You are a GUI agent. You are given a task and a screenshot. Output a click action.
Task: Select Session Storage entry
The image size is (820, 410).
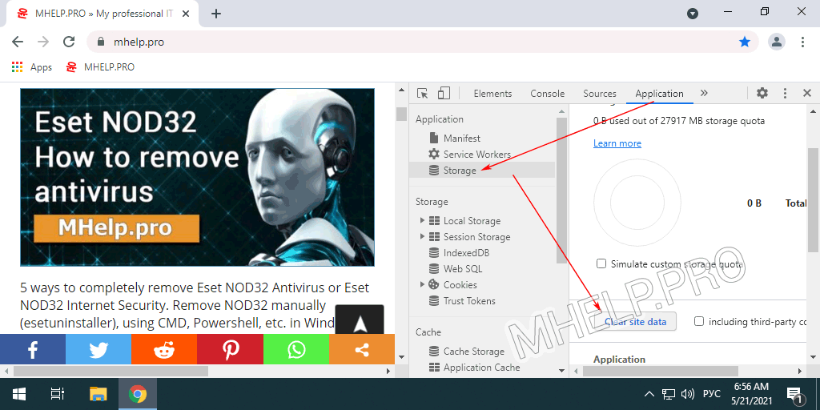(477, 237)
